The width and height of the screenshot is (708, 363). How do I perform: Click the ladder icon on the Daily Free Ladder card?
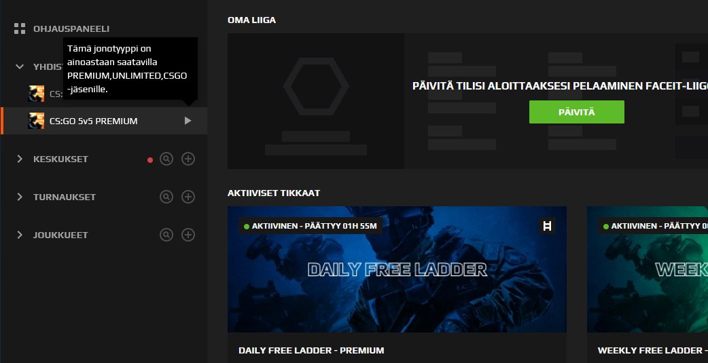click(547, 226)
